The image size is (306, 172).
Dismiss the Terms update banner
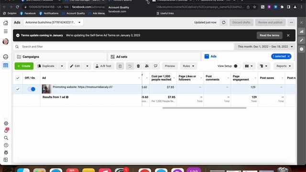(288, 35)
